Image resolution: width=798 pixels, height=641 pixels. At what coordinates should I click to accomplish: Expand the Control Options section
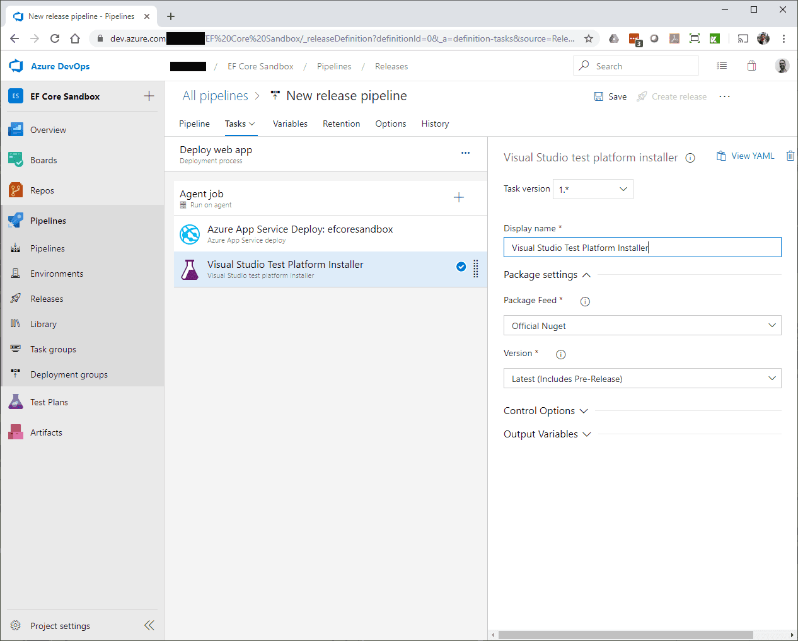546,411
